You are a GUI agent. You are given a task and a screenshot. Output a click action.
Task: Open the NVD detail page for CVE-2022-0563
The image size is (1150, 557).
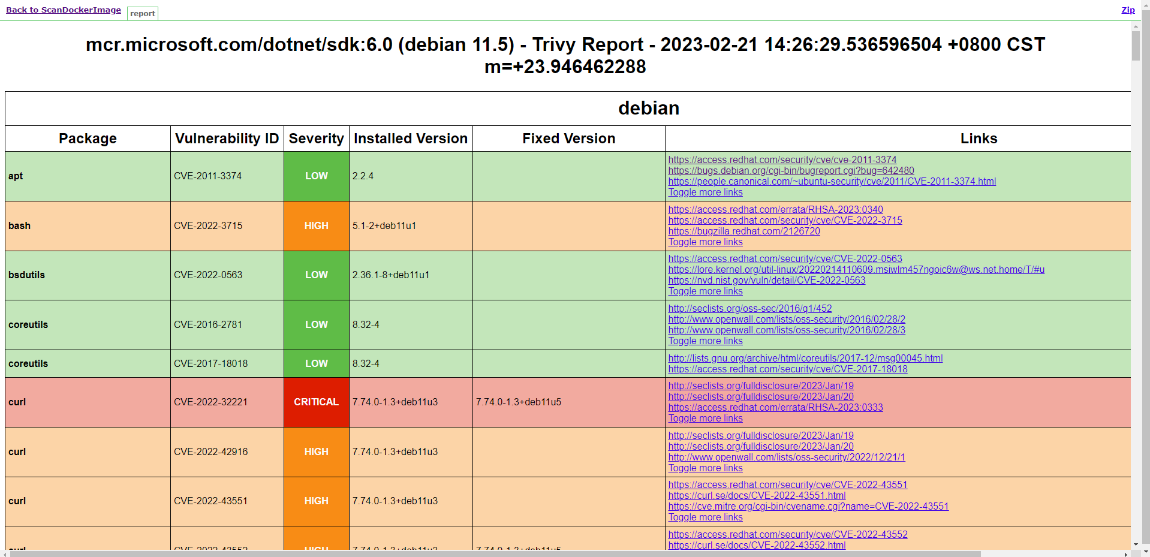click(766, 280)
